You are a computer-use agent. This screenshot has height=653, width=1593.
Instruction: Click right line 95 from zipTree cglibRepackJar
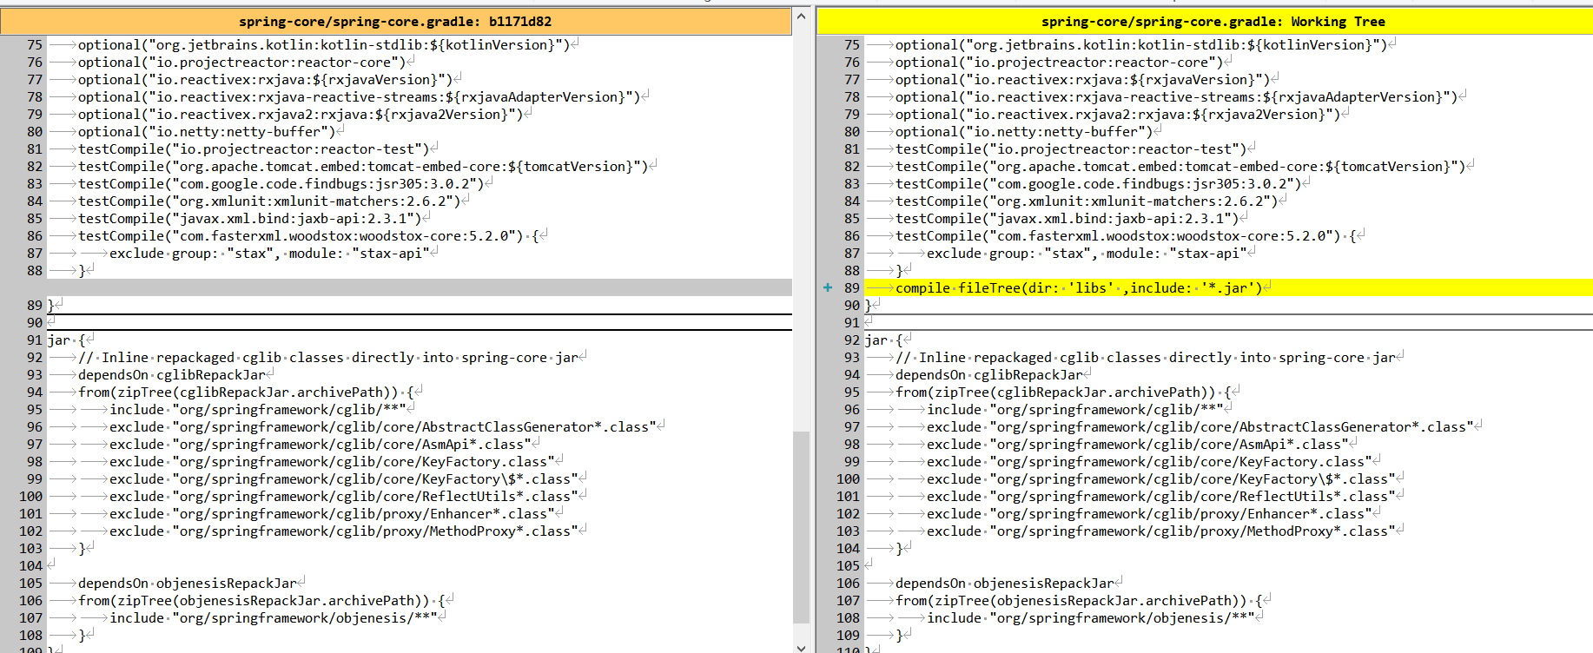pyautogui.click(x=1063, y=392)
